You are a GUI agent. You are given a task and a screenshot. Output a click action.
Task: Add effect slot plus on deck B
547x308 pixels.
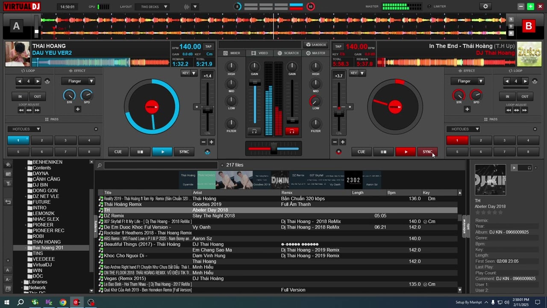tap(467, 110)
